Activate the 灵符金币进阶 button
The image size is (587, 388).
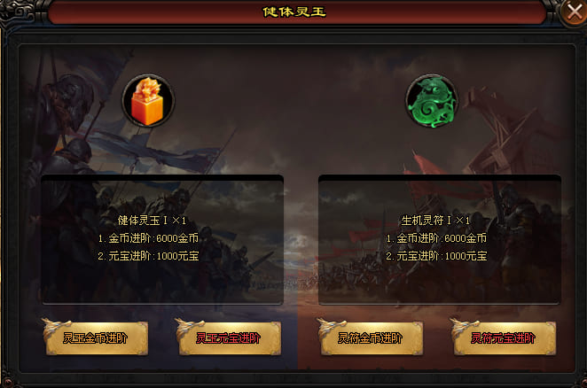(372, 338)
